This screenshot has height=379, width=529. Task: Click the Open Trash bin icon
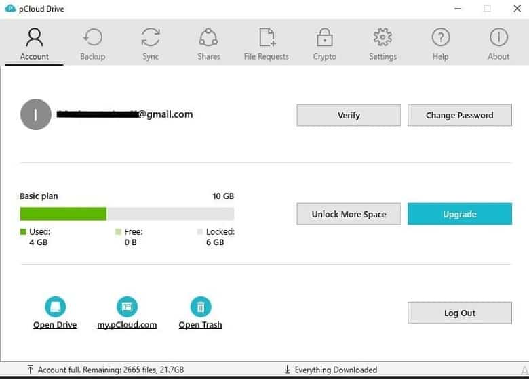[201, 307]
